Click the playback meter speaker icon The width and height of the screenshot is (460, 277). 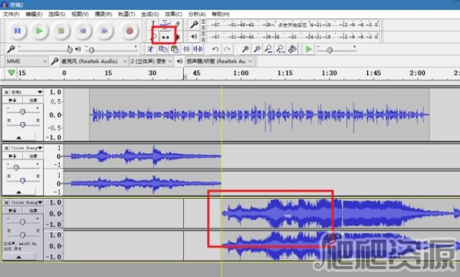click(194, 37)
